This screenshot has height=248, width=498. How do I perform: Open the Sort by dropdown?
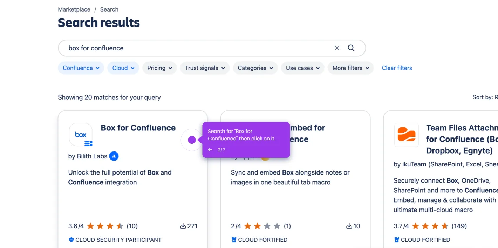pyautogui.click(x=485, y=97)
